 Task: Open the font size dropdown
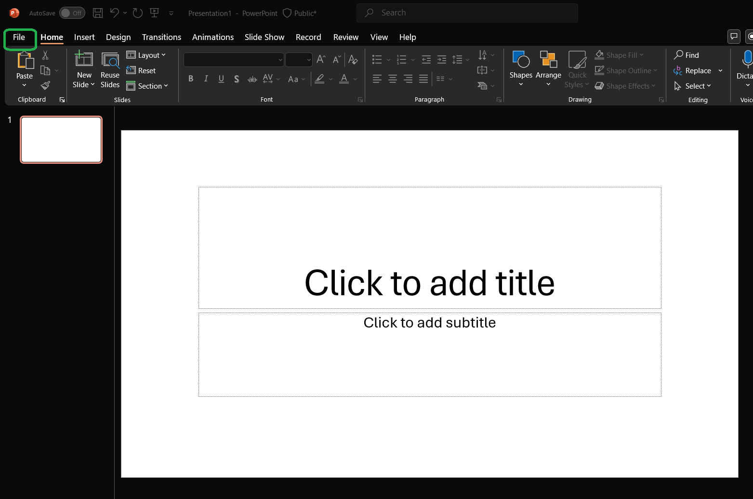[x=309, y=60]
